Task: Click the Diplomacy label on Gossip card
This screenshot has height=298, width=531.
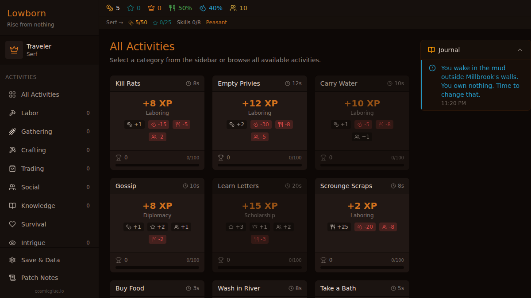Action: [x=157, y=215]
